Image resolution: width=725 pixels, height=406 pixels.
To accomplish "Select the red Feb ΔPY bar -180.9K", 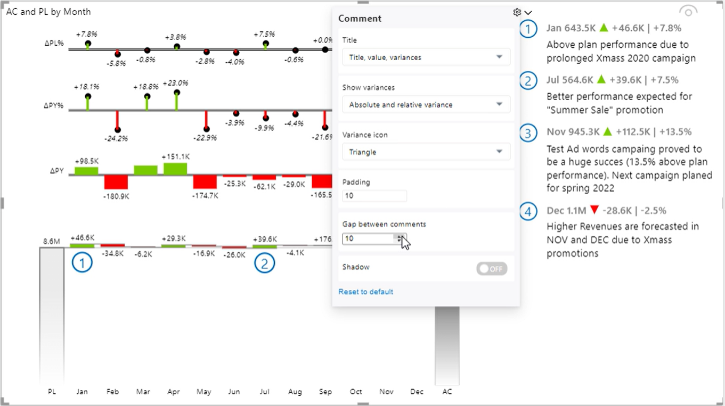I will (x=116, y=181).
